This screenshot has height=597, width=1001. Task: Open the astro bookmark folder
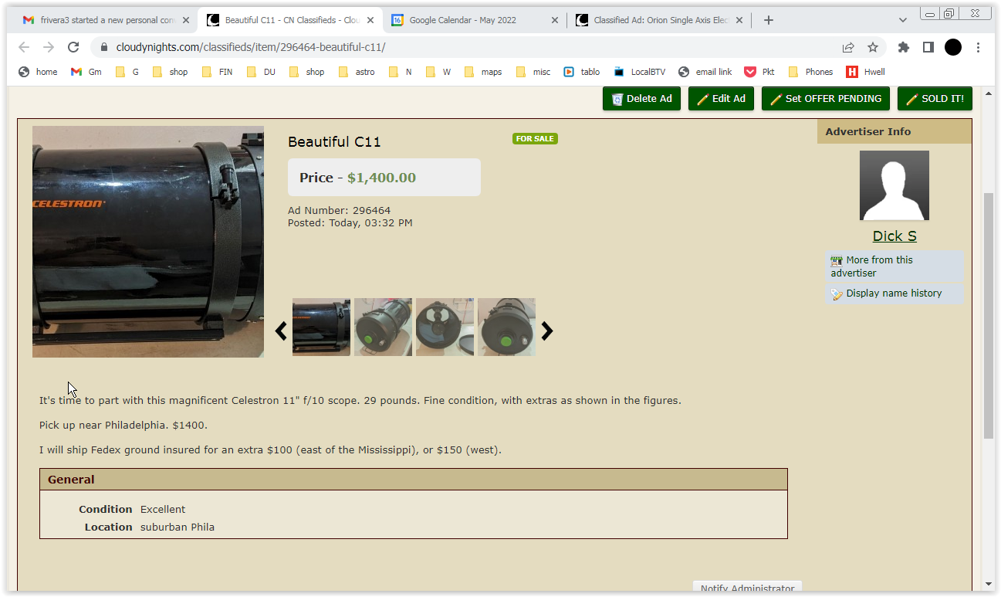[x=358, y=72]
